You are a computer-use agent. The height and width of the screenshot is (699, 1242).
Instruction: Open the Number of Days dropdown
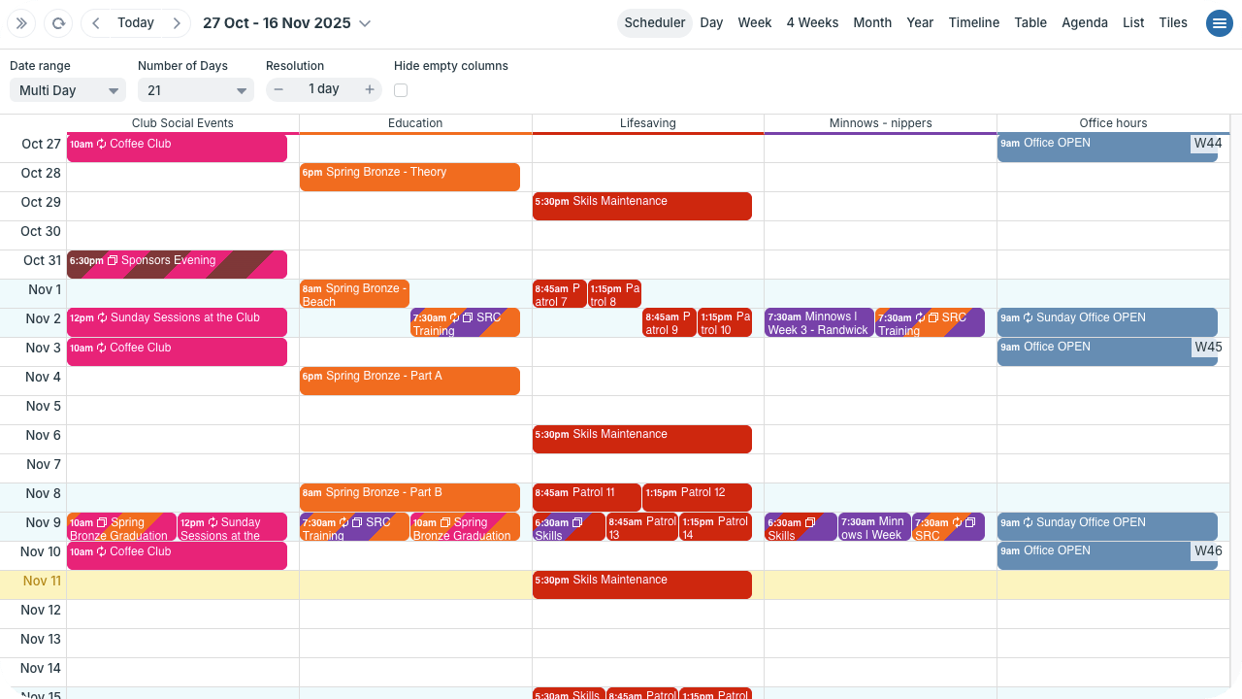point(196,90)
